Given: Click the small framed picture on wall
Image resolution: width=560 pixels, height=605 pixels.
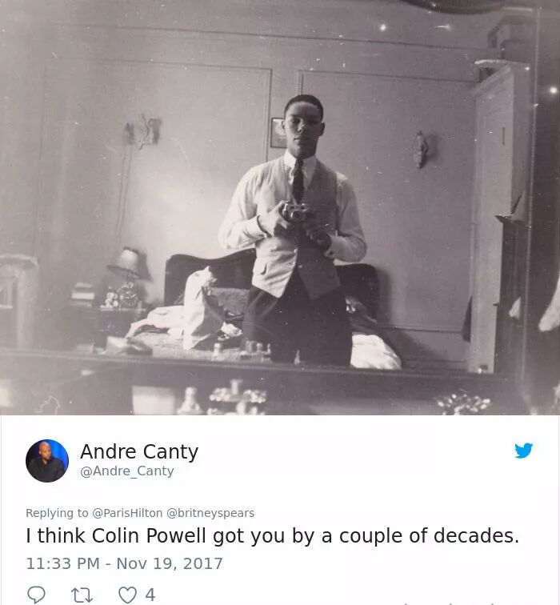Looking at the screenshot, I should pos(278,133).
